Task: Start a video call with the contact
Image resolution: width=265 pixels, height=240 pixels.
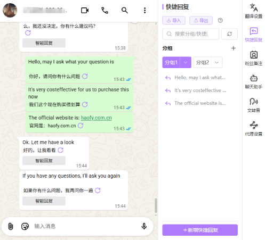Action: (x=85, y=10)
